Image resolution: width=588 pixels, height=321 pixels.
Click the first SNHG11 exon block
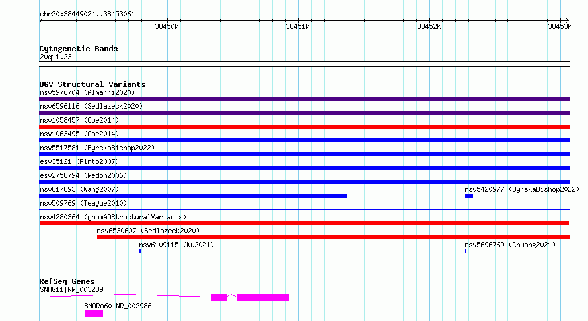point(219,297)
